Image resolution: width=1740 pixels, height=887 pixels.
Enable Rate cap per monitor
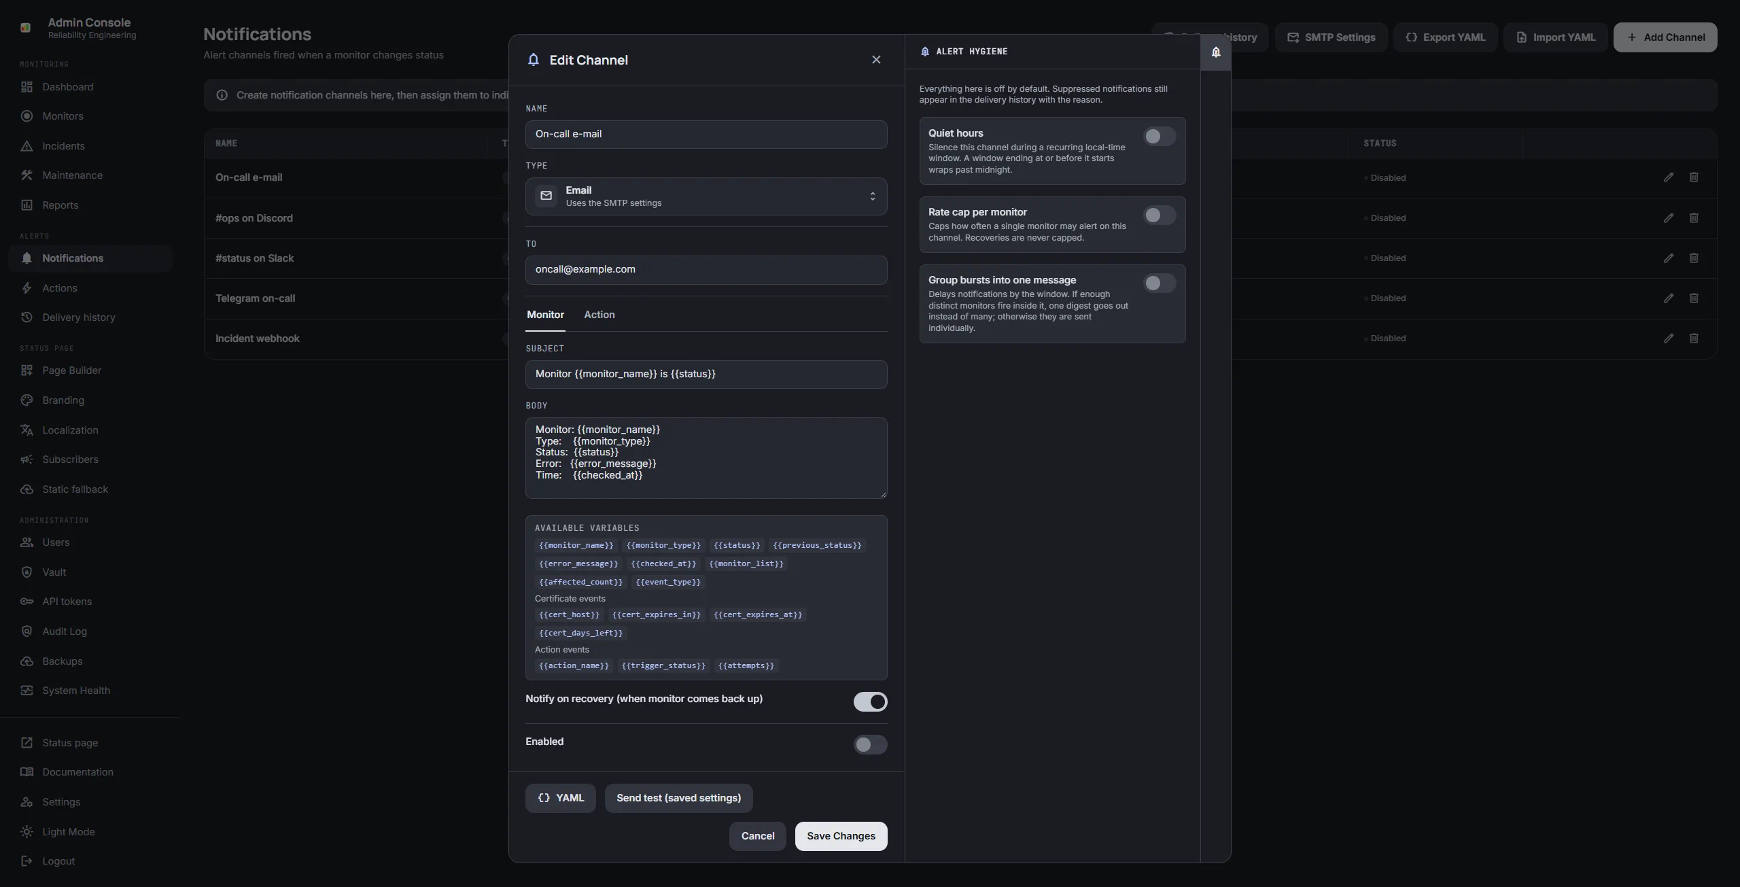click(x=1159, y=215)
